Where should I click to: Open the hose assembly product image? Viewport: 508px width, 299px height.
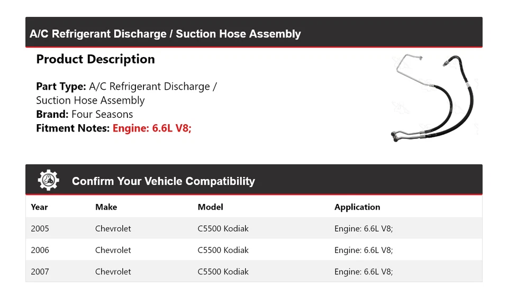[x=434, y=98]
